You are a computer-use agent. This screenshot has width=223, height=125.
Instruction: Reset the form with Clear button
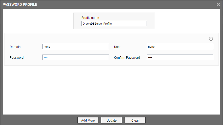click(x=135, y=120)
